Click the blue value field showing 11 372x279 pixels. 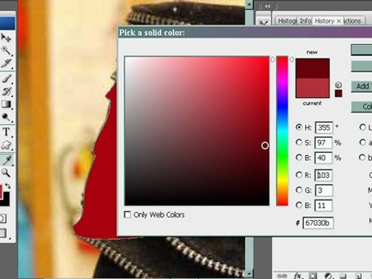[323, 205]
